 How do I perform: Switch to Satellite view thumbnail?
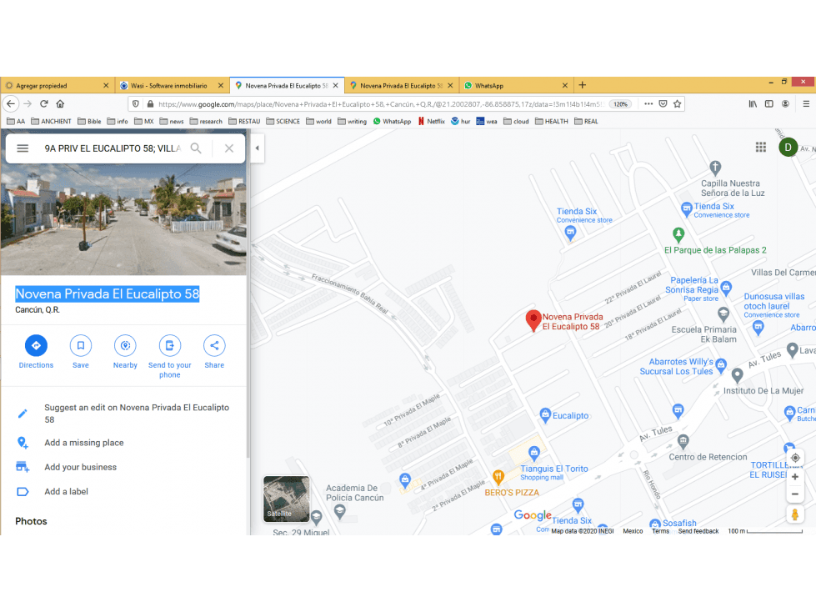coord(286,499)
